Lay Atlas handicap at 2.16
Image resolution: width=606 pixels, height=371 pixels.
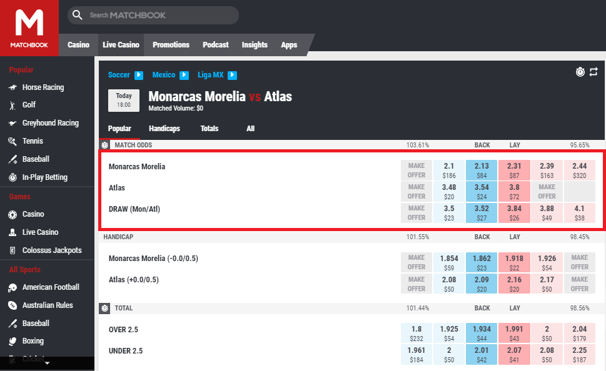pos(514,284)
